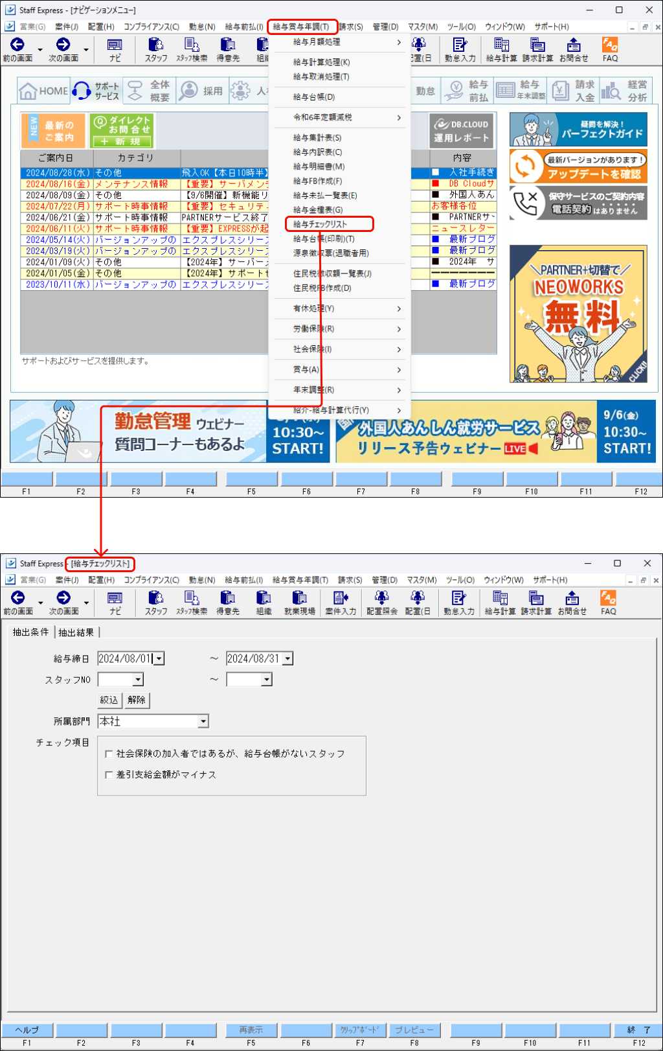The height and width of the screenshot is (1051, 663).
Task: Click 終了 F12 button in 給与チェックリスト window
Action: (638, 1030)
